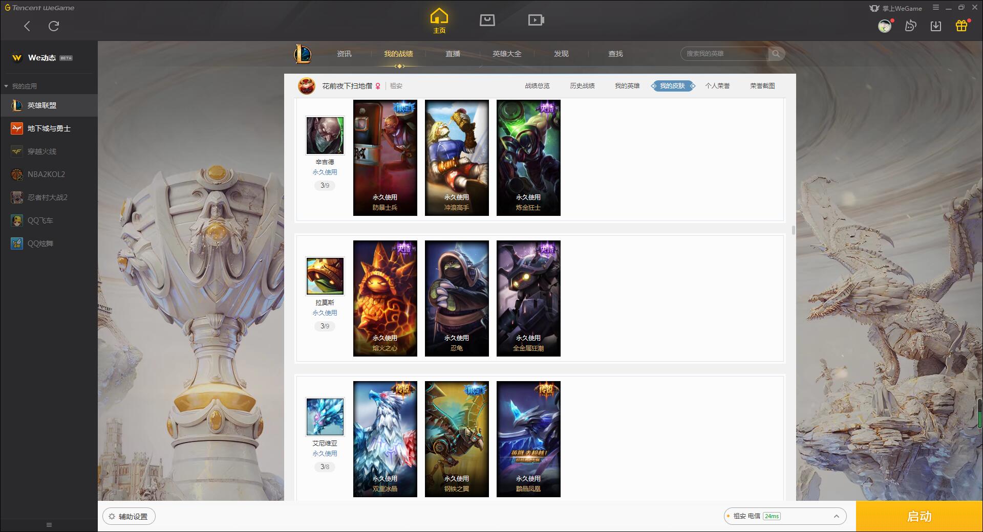Collapse the 我的应用 section
Screen dimensions: 983x532
point(20,86)
